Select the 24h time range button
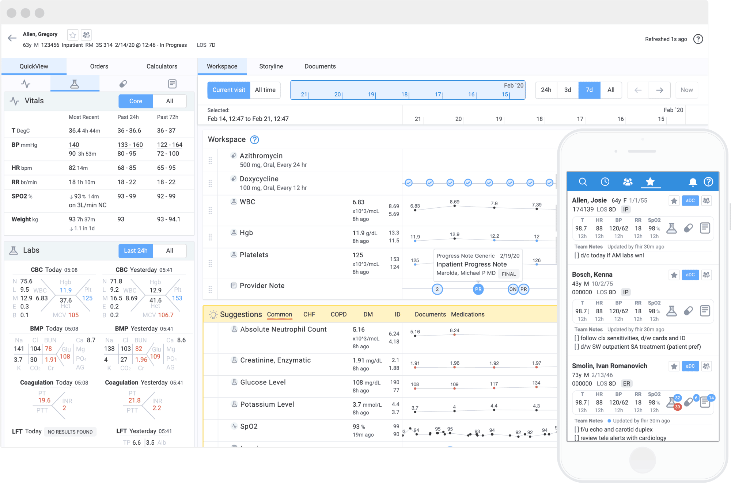The height and width of the screenshot is (483, 731). [546, 90]
